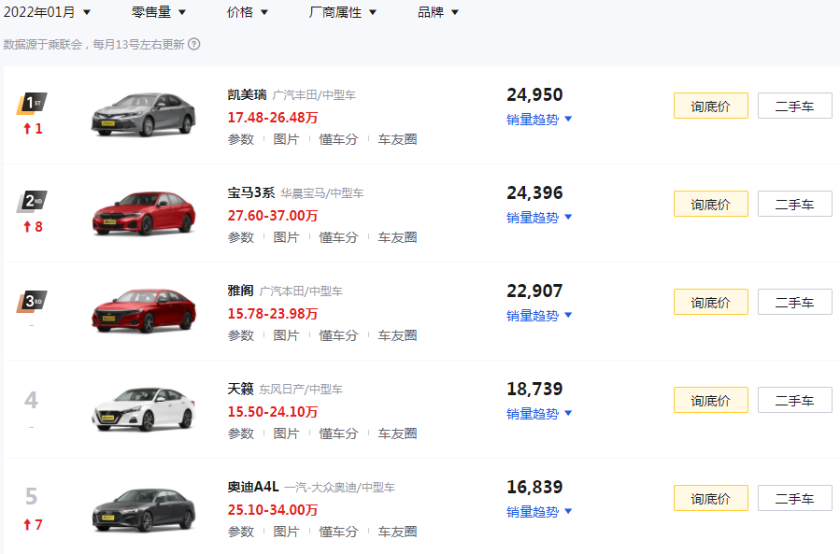This screenshot has height=554, width=840.
Task: Click the 3rd place rank badge
Action: click(x=32, y=301)
